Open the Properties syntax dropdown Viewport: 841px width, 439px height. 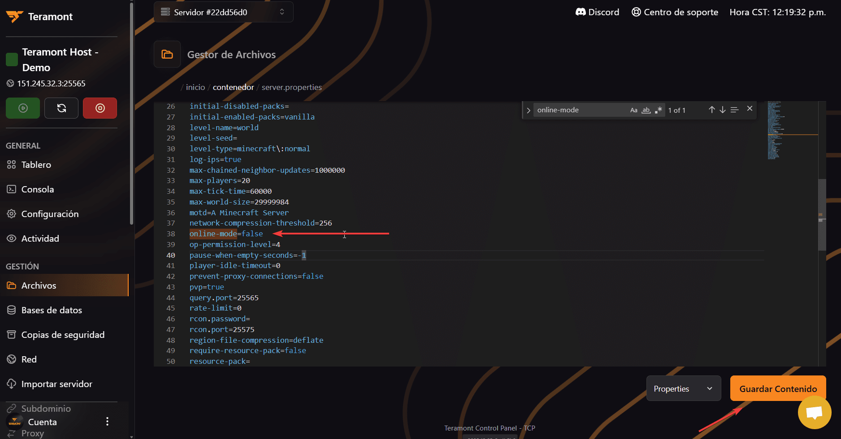coord(684,388)
